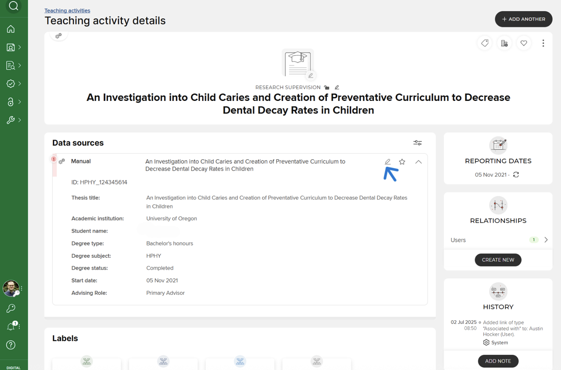Click the Add Note button

(x=498, y=361)
